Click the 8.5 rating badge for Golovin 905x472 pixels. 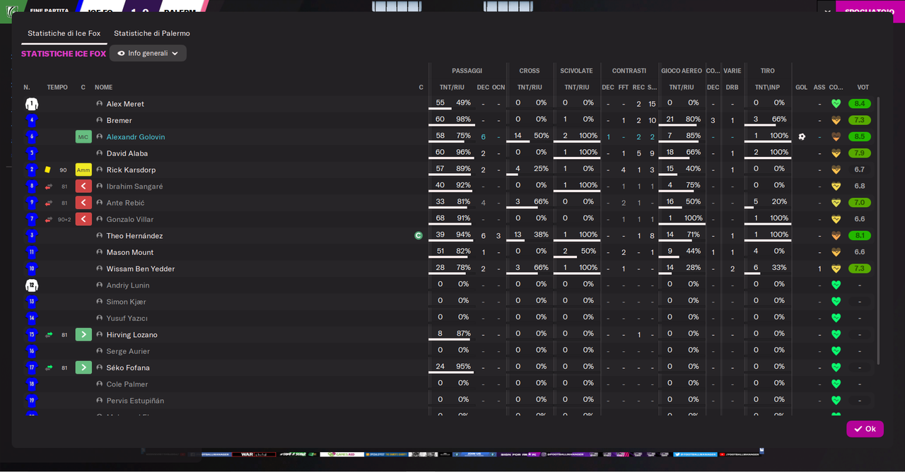(x=860, y=136)
